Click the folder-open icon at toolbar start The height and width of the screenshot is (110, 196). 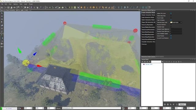pyautogui.click(x=2, y=7)
